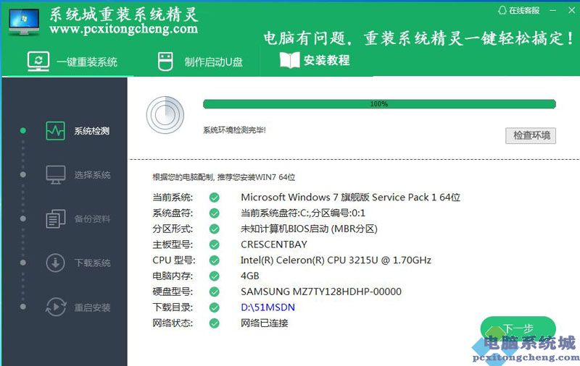This screenshot has width=580, height=366.
Task: Click the Intel Celeron CPU 3215U value
Action: click(336, 260)
